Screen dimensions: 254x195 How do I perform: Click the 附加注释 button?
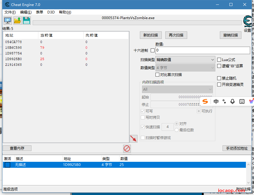click(x=244, y=189)
